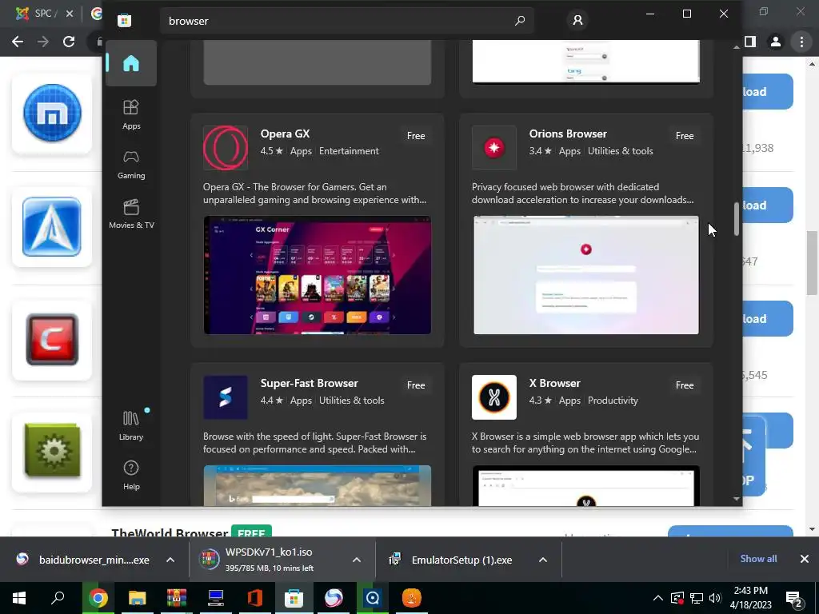Image resolution: width=819 pixels, height=614 pixels.
Task: Expand options for WPSDKv71_ko1.iso download
Action: click(x=357, y=560)
